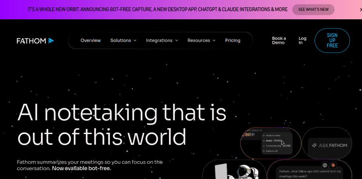The height and width of the screenshot is (179, 362).
Task: Click the Fathom logo
Action: (35, 41)
